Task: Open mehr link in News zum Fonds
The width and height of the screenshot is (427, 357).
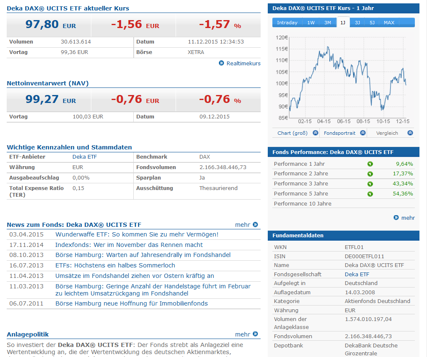Action: click(x=242, y=225)
